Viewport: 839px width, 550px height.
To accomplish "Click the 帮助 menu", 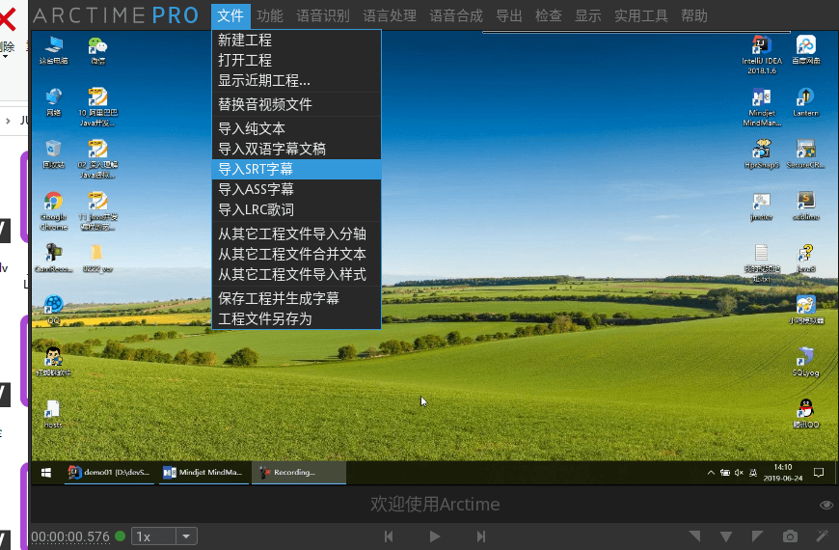I will (x=693, y=15).
